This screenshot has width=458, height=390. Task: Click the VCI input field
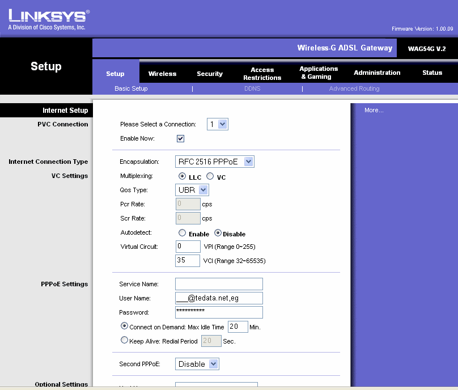[x=188, y=261]
